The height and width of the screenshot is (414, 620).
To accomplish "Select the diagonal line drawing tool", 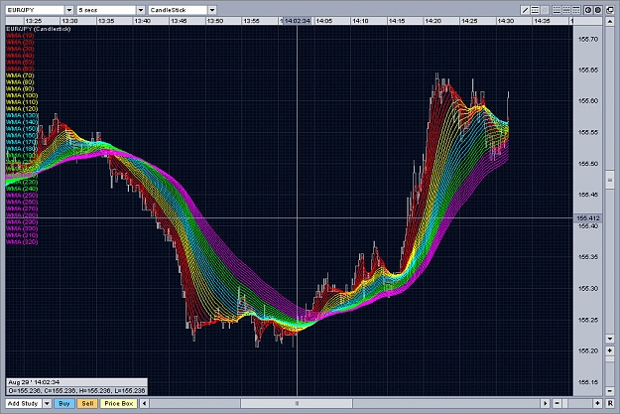I will click(525, 10).
